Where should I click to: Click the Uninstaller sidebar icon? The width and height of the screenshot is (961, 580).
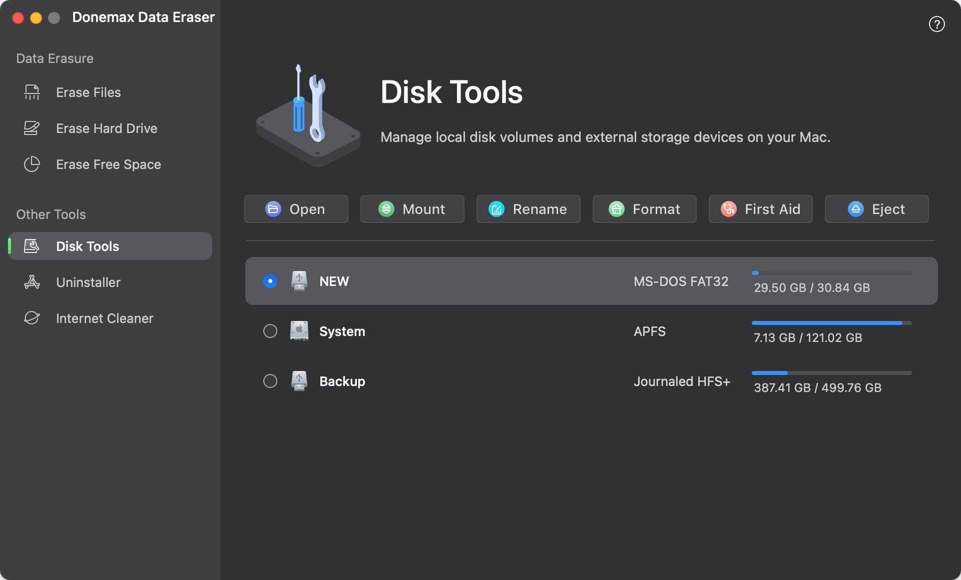[32, 282]
